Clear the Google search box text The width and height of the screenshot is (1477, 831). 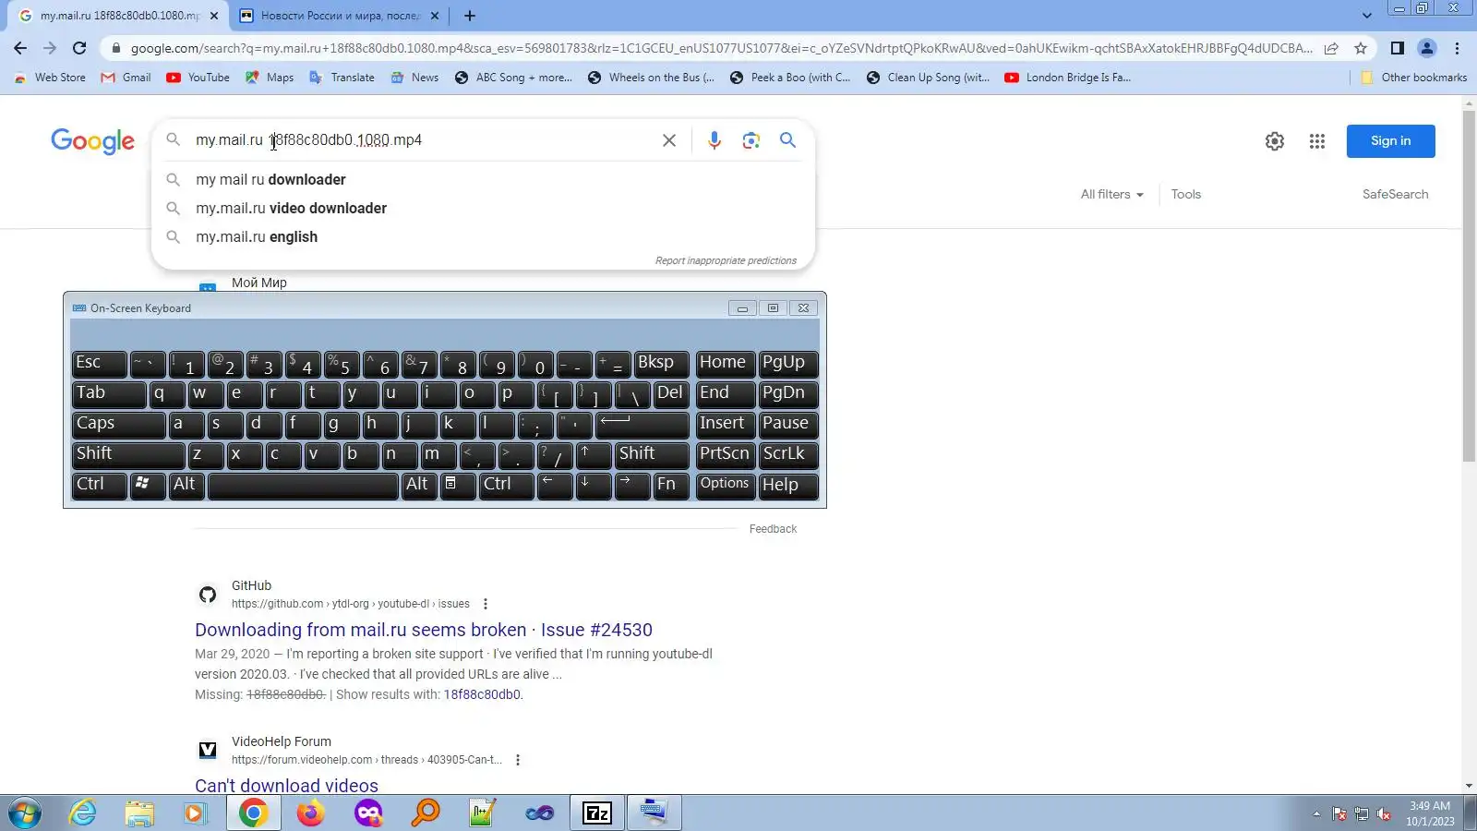click(669, 140)
